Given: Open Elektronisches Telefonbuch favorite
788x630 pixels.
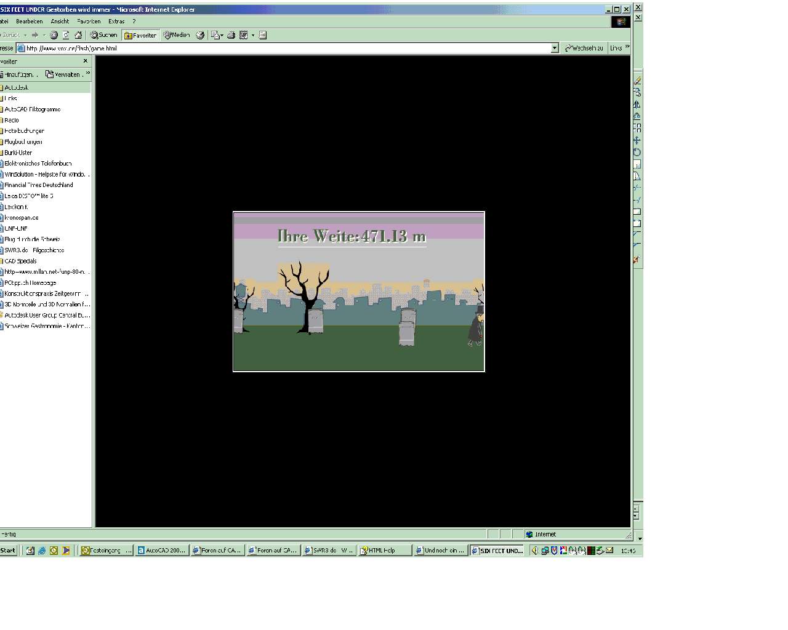Looking at the screenshot, I should click(38, 163).
